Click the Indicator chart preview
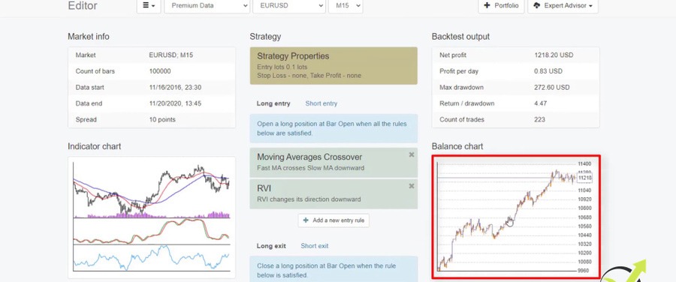 152,217
